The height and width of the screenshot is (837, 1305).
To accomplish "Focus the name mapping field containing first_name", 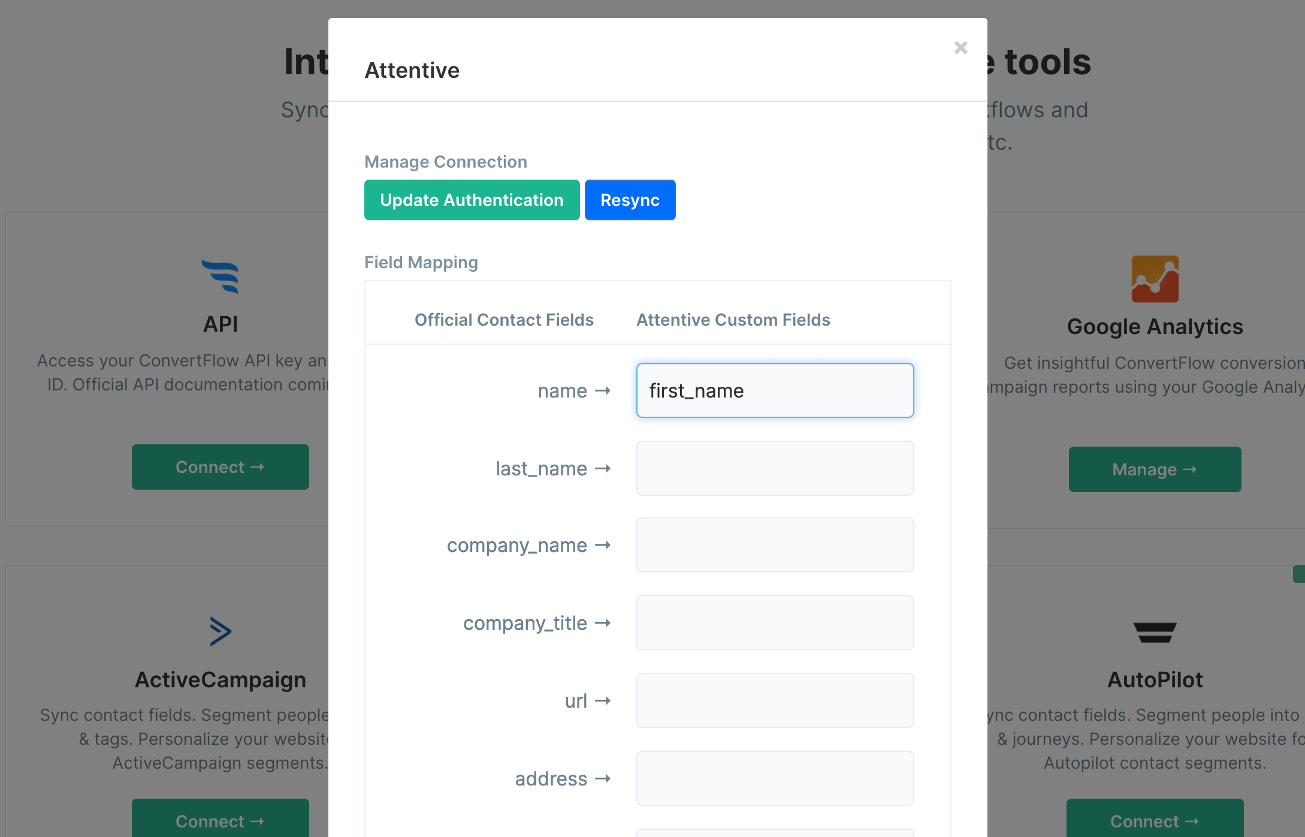I will [x=775, y=390].
